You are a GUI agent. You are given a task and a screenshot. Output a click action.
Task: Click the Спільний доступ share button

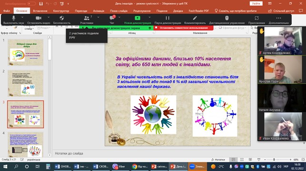pyautogui.click(x=281, y=11)
